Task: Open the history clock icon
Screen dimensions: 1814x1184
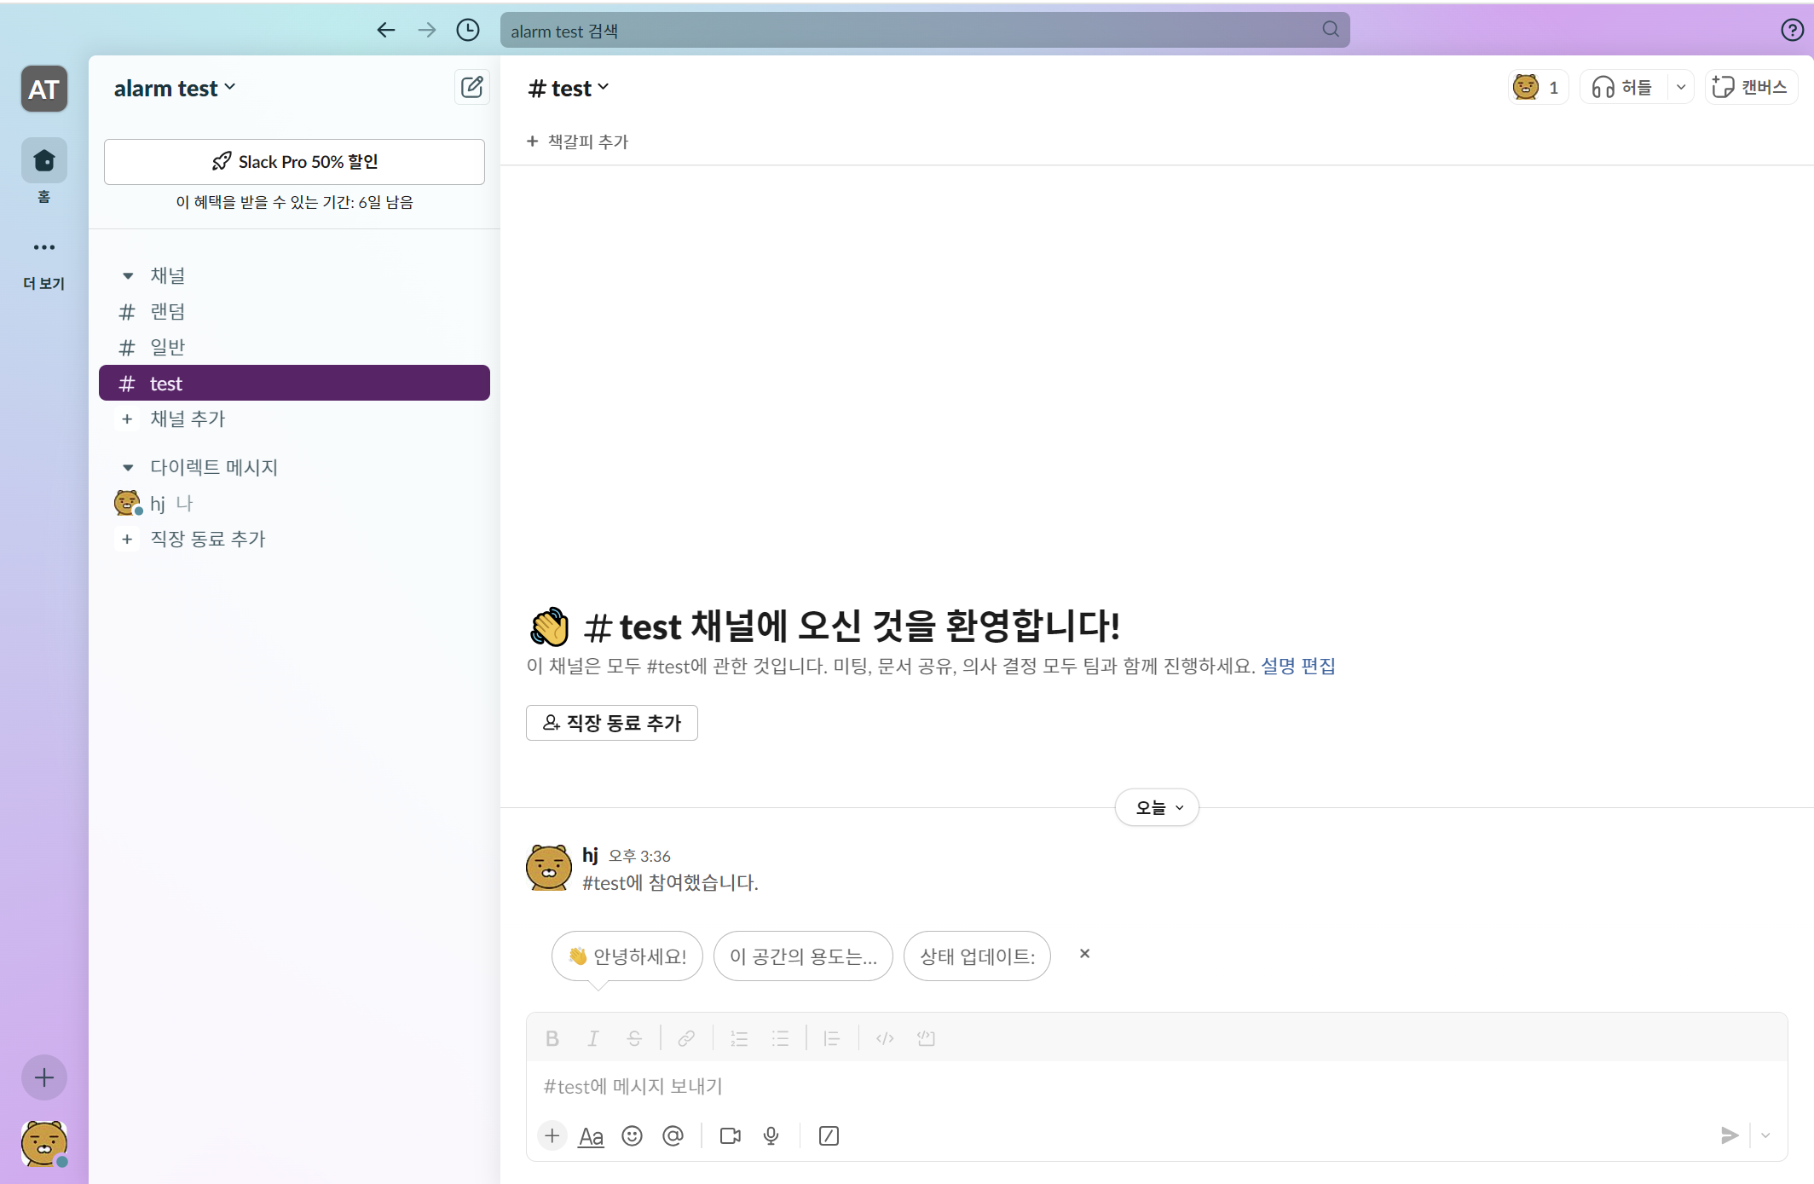Action: (x=468, y=31)
